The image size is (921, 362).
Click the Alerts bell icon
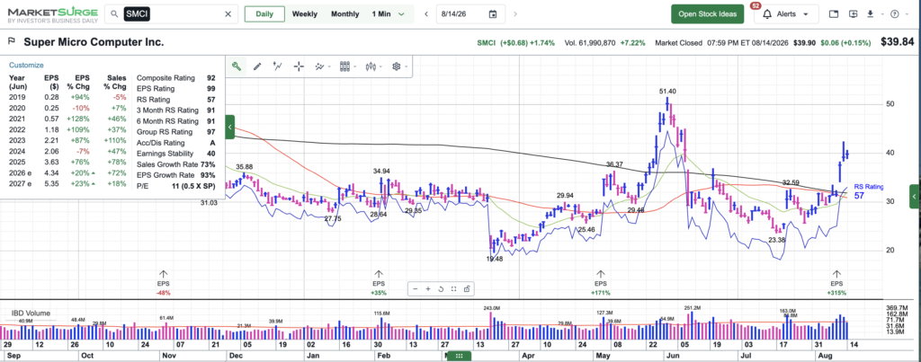coord(767,14)
